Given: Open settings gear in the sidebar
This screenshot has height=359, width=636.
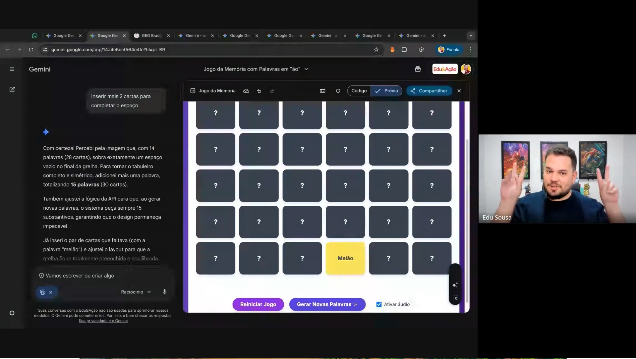Looking at the screenshot, I should [12, 313].
